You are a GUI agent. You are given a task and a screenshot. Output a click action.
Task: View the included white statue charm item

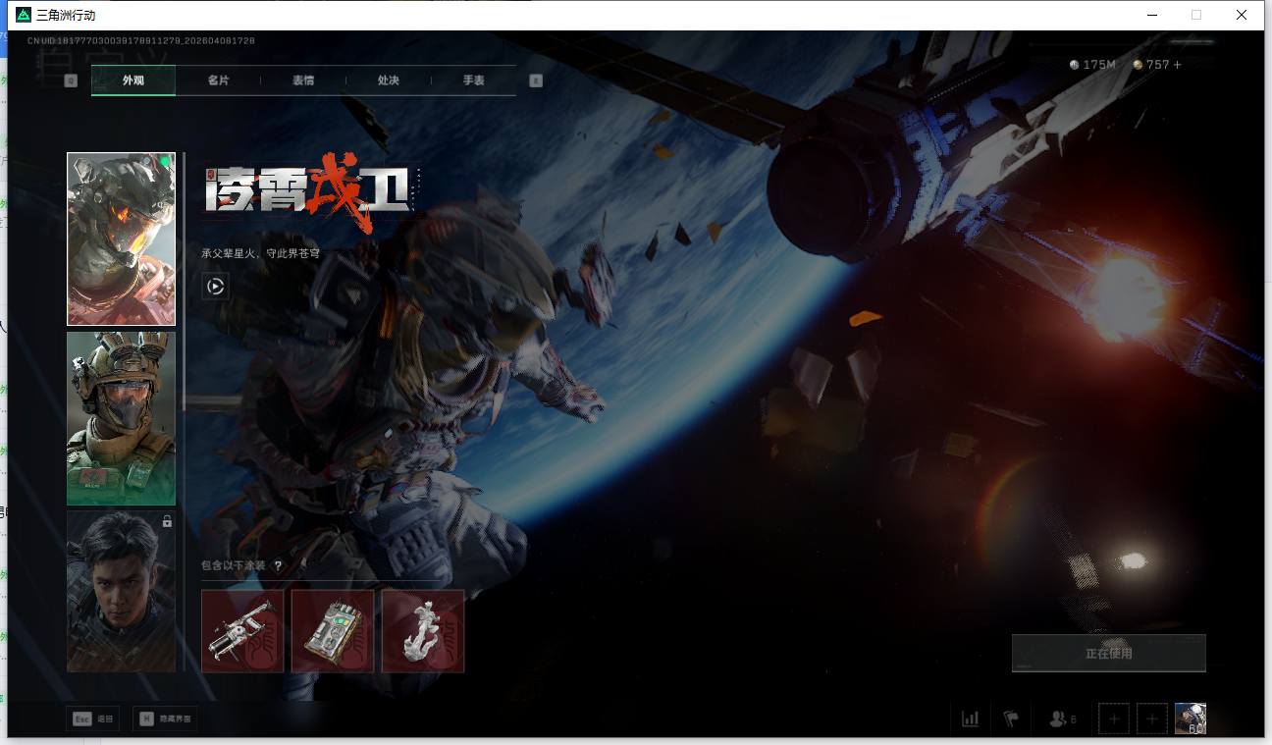pos(423,631)
